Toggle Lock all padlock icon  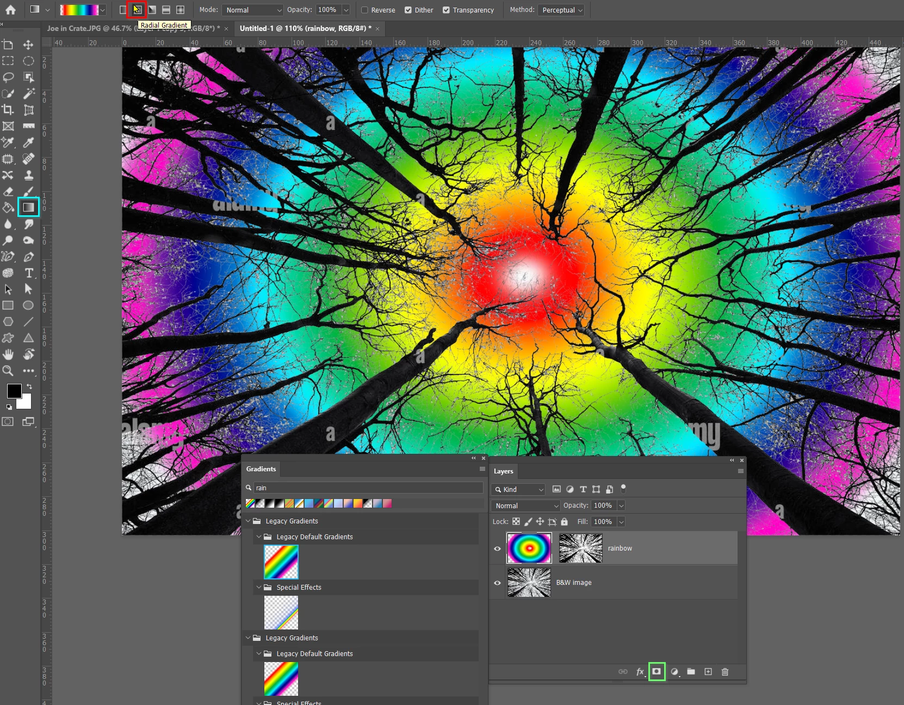(564, 521)
